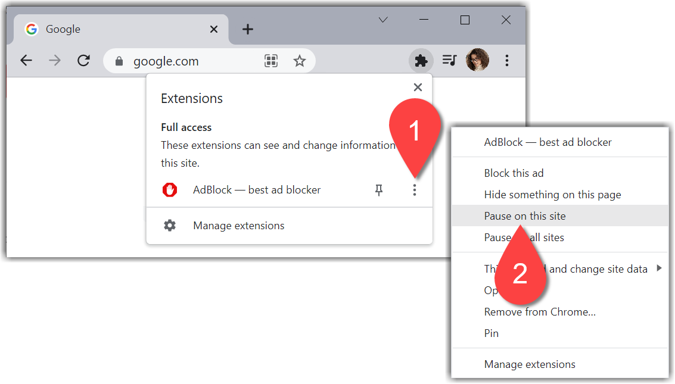Select Pause on this site
Image resolution: width=675 pixels, height=384 pixels.
tap(560, 216)
